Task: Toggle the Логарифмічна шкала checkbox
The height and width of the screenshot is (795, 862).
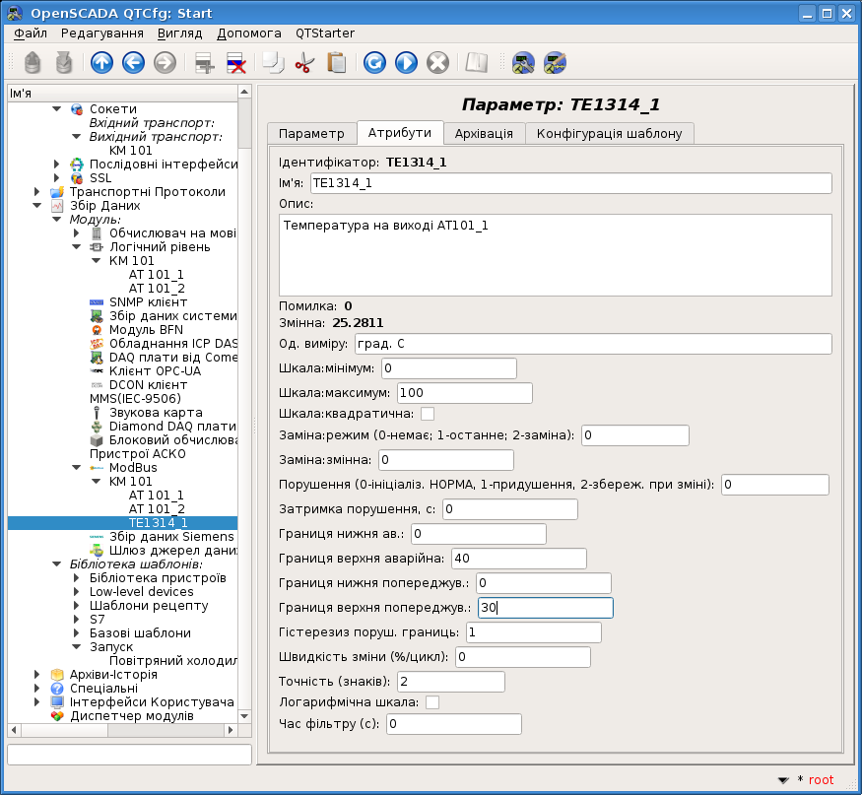Action: click(432, 702)
